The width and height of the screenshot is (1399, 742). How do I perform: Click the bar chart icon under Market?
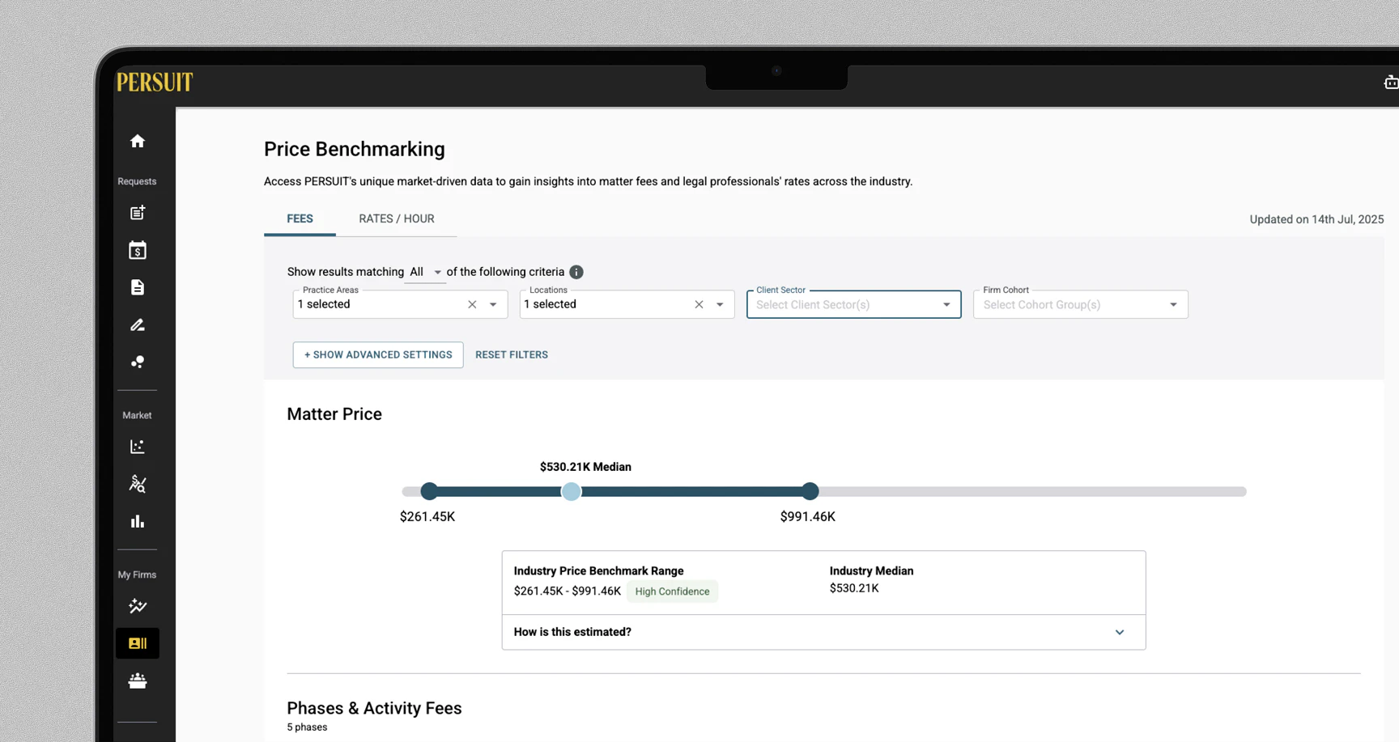[138, 522]
